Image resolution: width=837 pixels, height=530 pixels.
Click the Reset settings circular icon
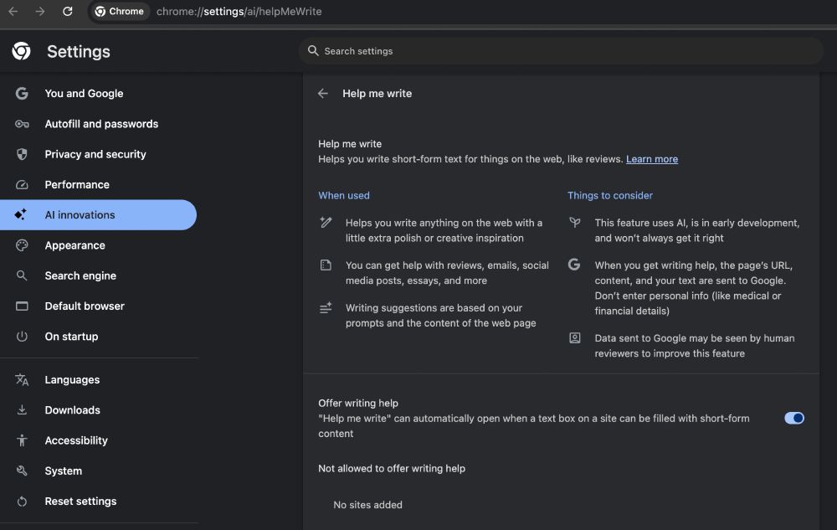(22, 502)
